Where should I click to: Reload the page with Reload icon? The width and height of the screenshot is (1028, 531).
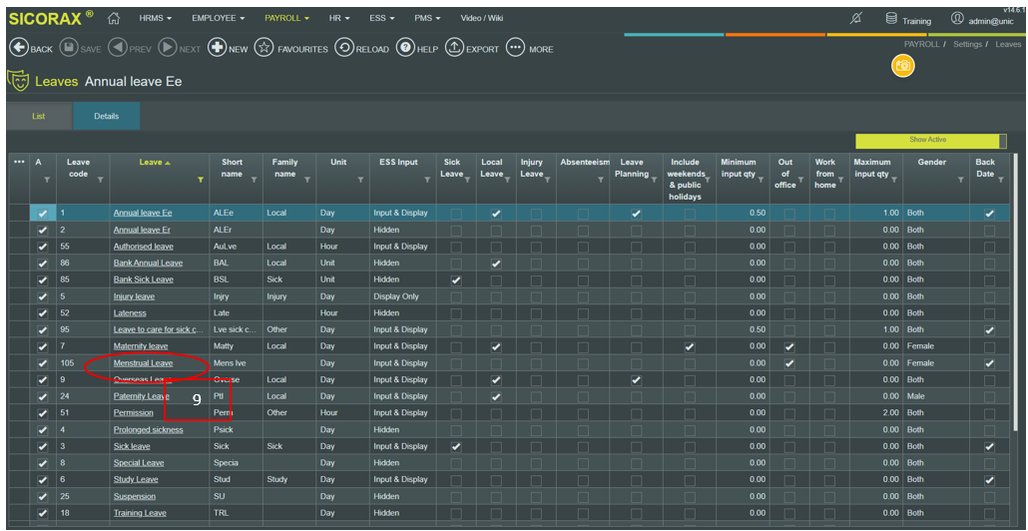pyautogui.click(x=343, y=49)
